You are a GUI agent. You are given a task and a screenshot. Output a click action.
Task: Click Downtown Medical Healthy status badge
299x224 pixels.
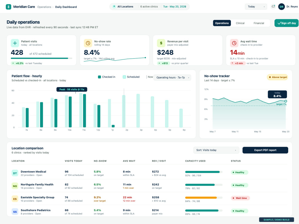click(239, 172)
